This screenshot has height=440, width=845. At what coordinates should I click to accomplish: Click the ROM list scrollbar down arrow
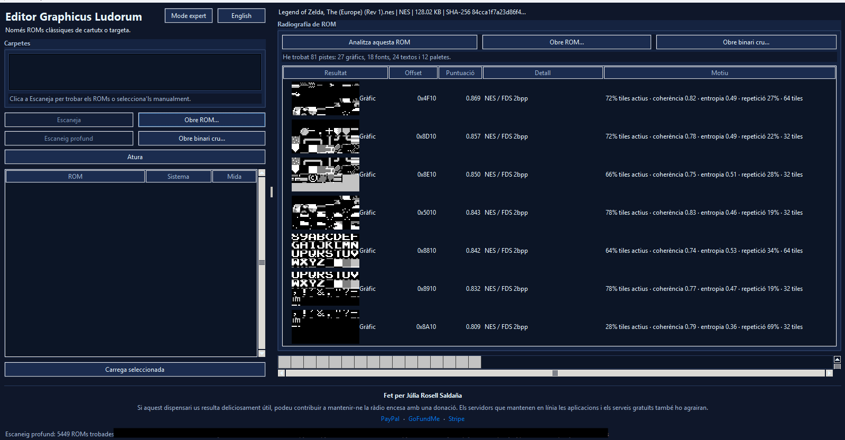point(262,353)
